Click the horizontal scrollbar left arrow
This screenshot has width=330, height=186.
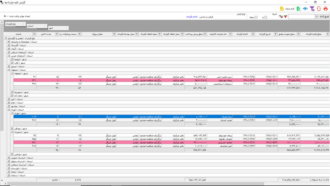[6, 184]
